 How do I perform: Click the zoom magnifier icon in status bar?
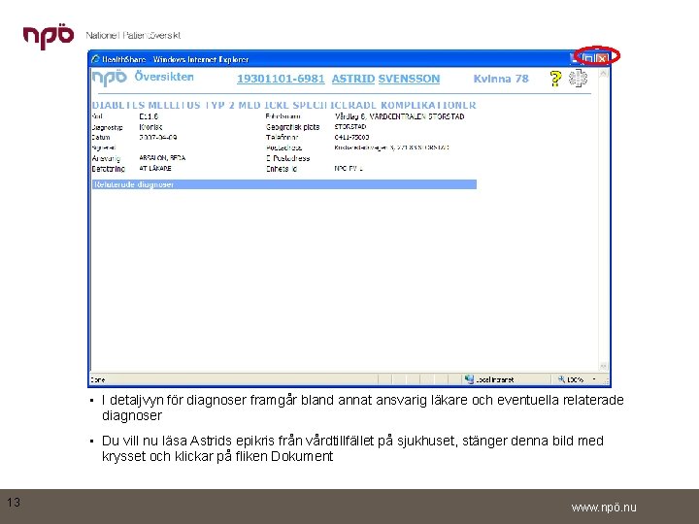(x=561, y=379)
